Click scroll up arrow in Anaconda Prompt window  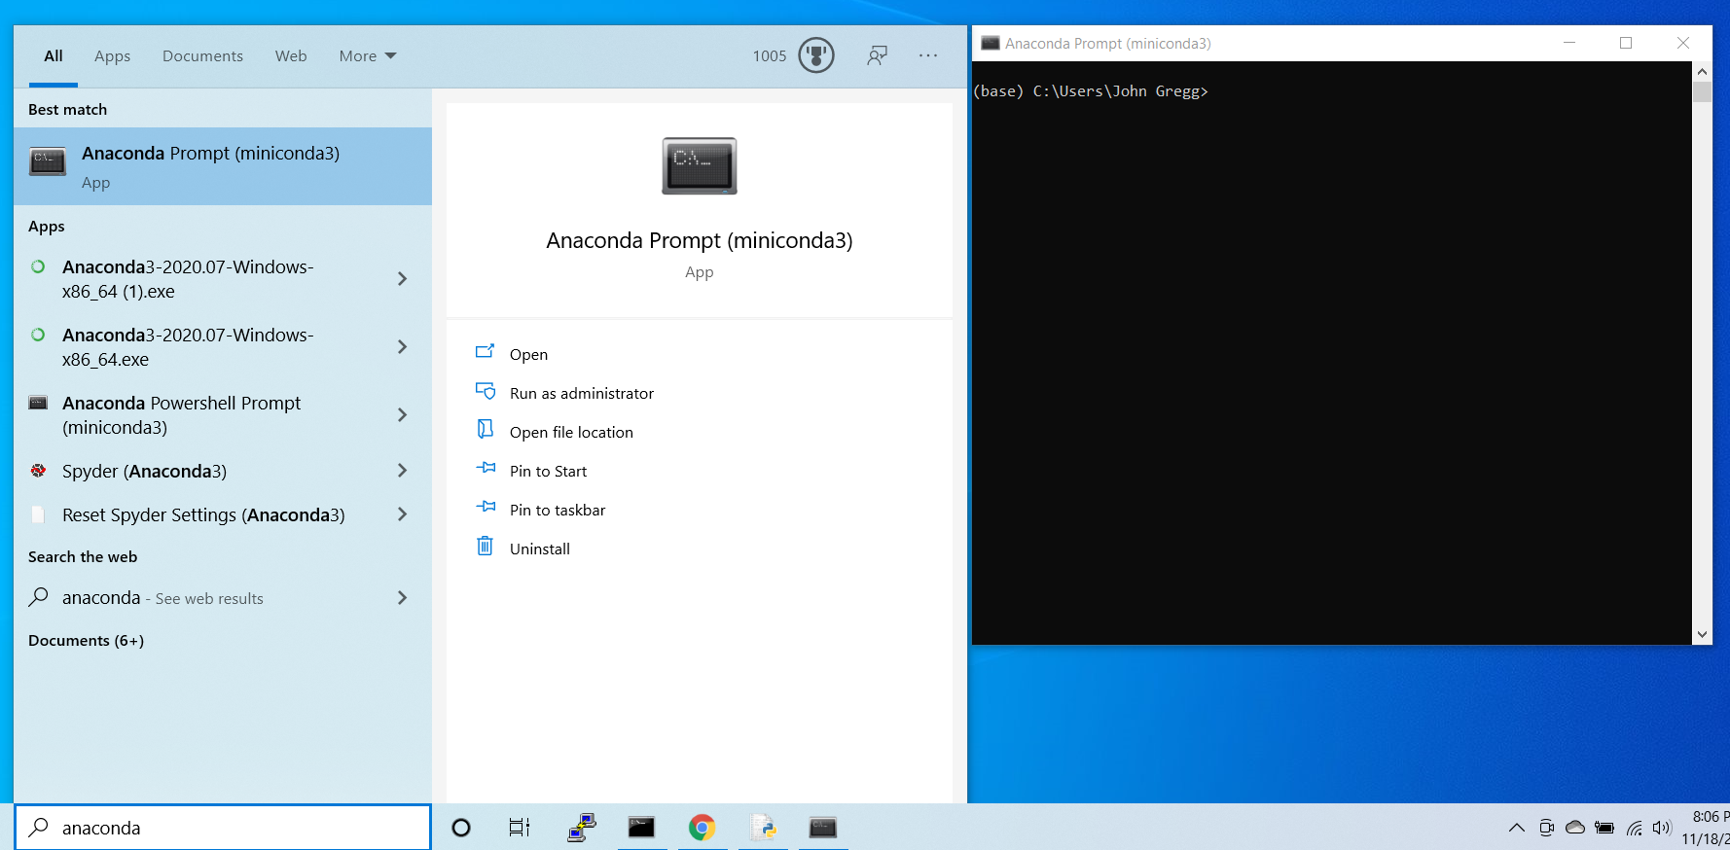tap(1702, 71)
